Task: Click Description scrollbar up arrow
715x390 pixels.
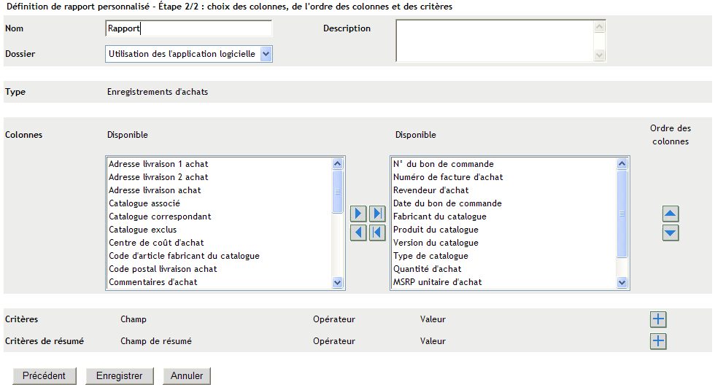Action: [600, 26]
